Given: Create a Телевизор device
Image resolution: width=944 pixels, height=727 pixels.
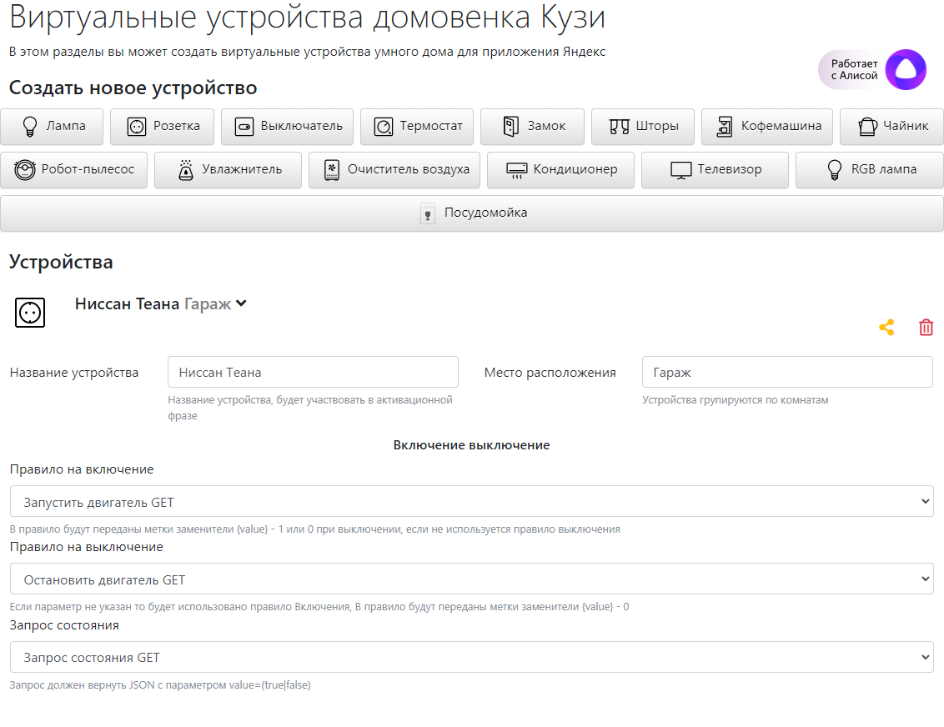Looking at the screenshot, I should (716, 170).
